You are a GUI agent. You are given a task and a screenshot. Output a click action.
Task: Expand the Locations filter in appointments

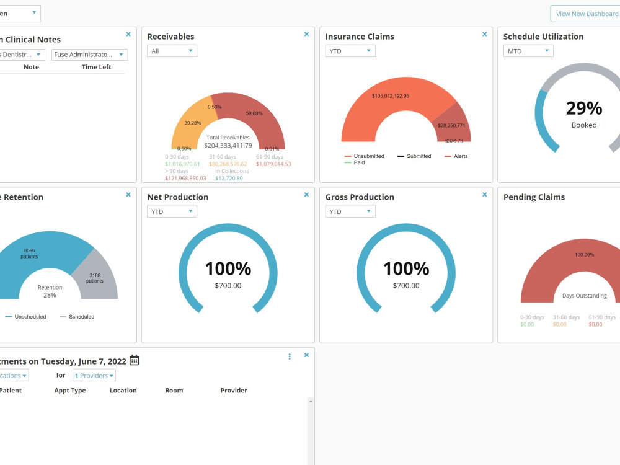(14, 376)
